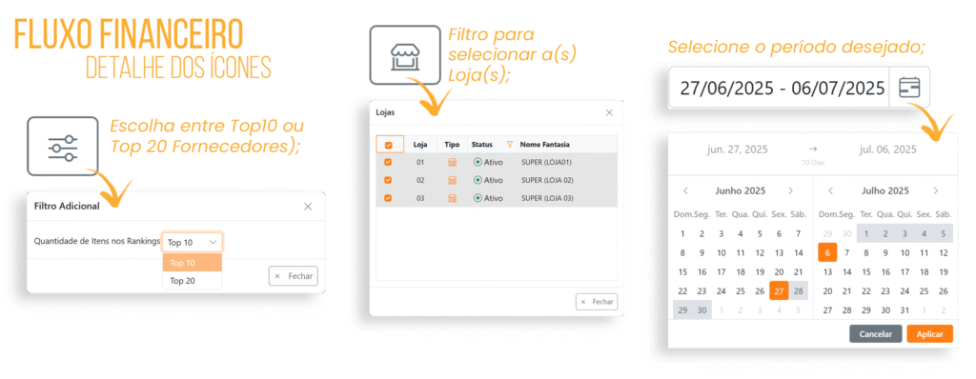Go to previous month from Julho 2025
Viewport: 976px width, 379px height.
click(830, 191)
